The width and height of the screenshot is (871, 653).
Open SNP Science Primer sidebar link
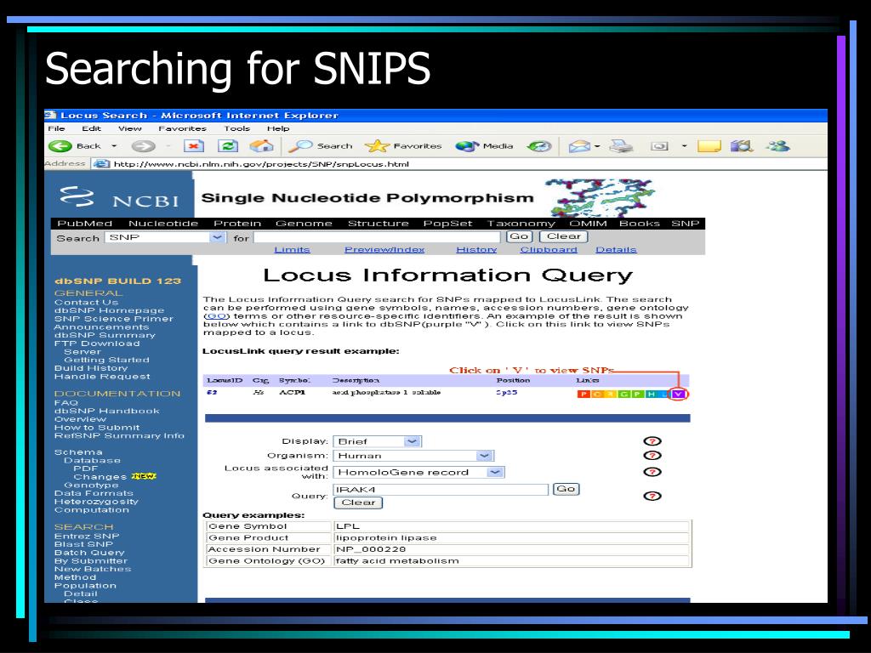114,319
